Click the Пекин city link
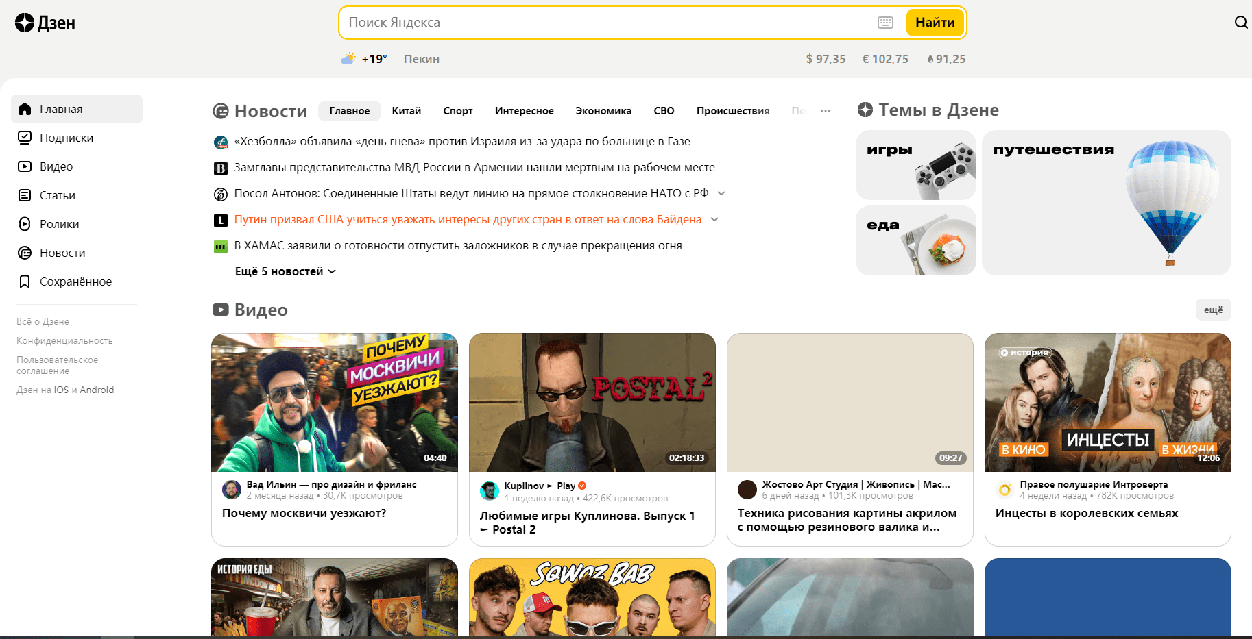Image resolution: width=1252 pixels, height=639 pixels. pos(422,59)
